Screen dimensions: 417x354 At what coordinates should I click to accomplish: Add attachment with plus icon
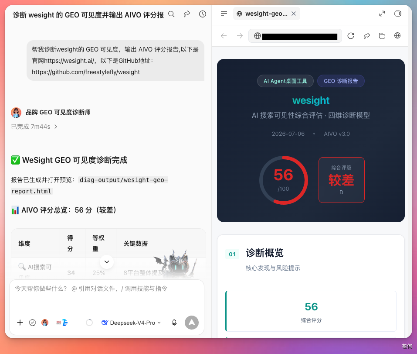20,323
